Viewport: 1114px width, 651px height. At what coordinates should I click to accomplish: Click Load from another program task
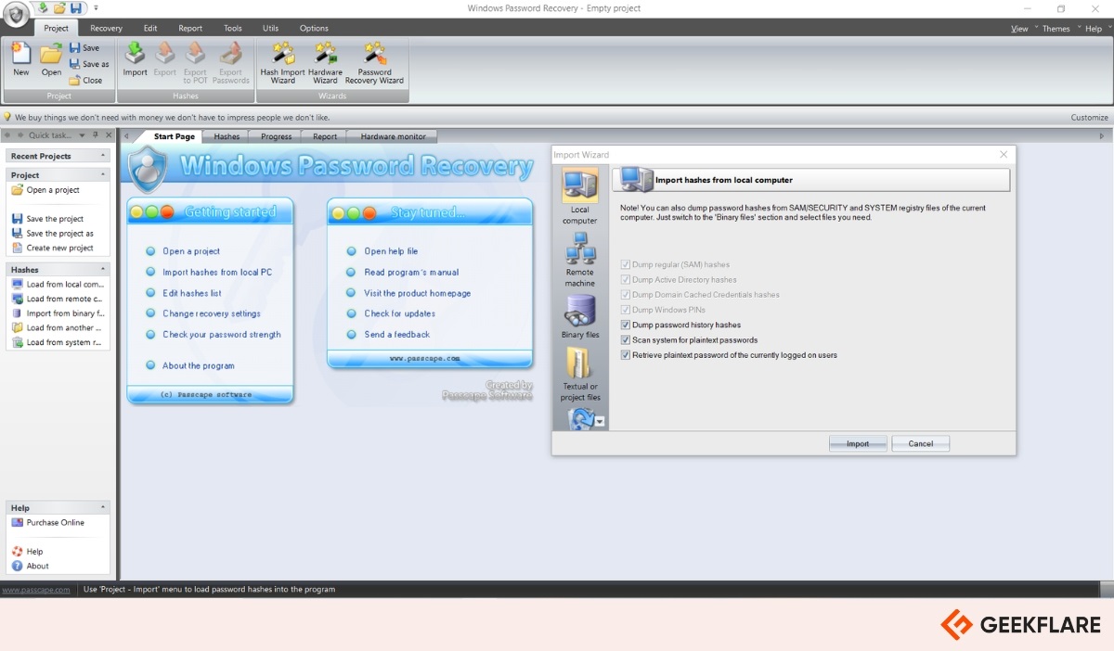click(x=58, y=327)
